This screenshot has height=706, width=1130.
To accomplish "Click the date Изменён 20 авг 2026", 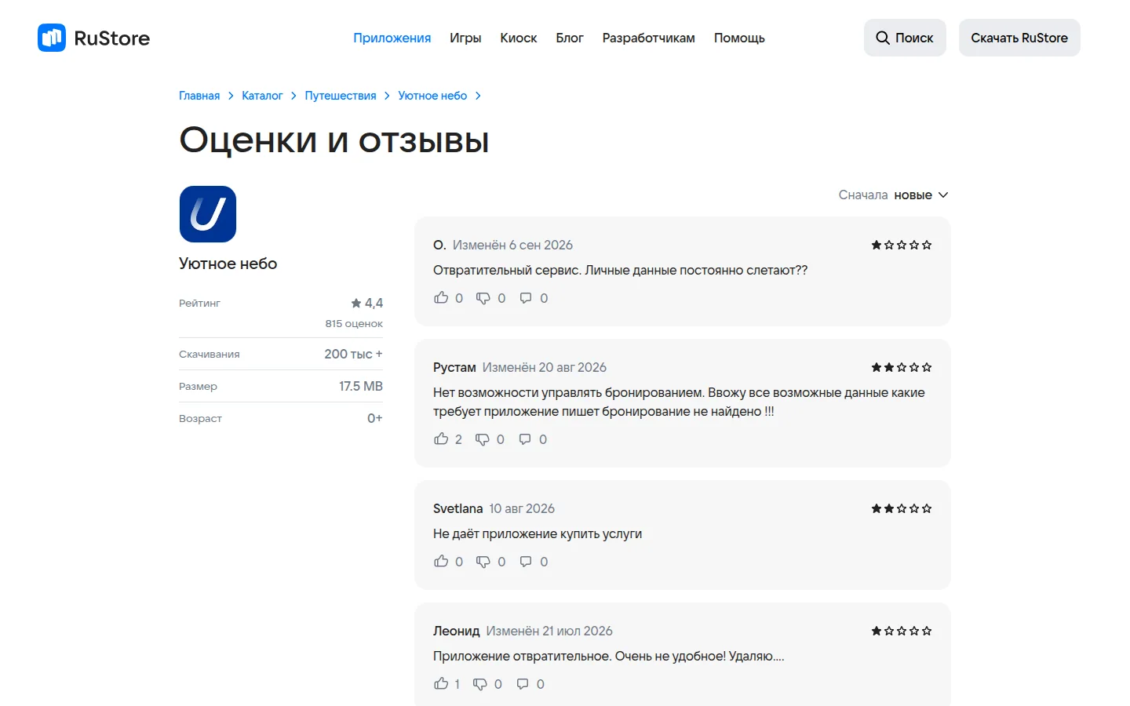I will [x=545, y=367].
